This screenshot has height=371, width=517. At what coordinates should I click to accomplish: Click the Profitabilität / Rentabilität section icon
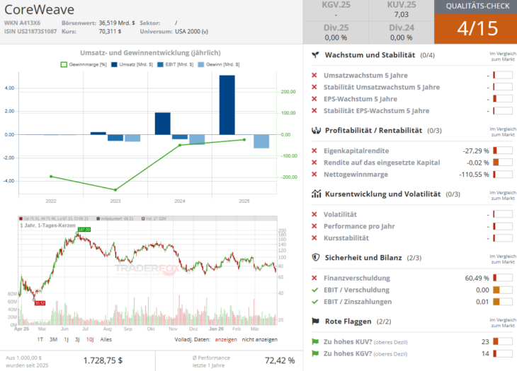pyautogui.click(x=315, y=131)
